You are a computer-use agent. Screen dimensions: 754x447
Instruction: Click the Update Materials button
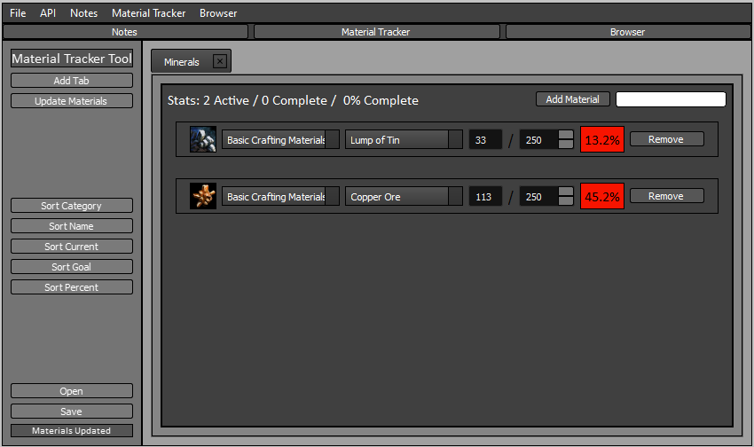(71, 101)
